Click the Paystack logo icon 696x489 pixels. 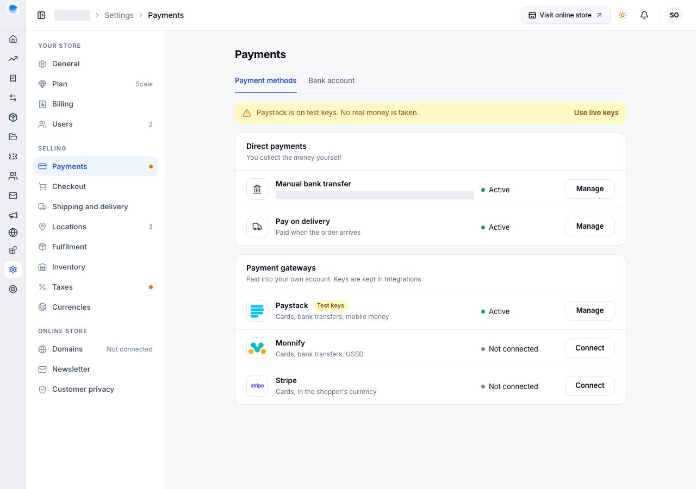click(257, 311)
